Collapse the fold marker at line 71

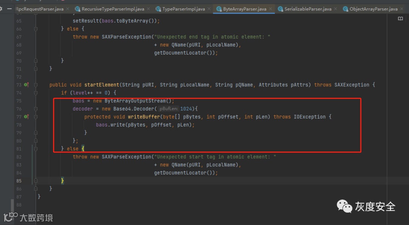point(36,69)
